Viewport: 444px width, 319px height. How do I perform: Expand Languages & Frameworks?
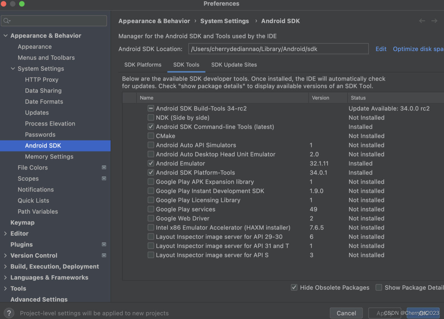coord(5,277)
